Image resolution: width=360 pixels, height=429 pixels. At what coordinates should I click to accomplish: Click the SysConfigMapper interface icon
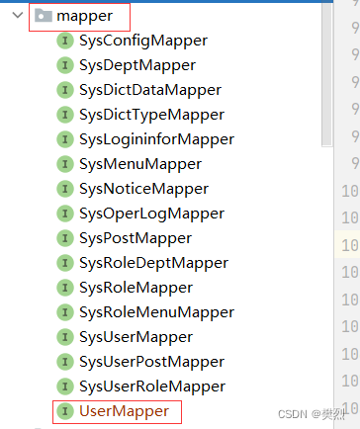[x=65, y=41]
